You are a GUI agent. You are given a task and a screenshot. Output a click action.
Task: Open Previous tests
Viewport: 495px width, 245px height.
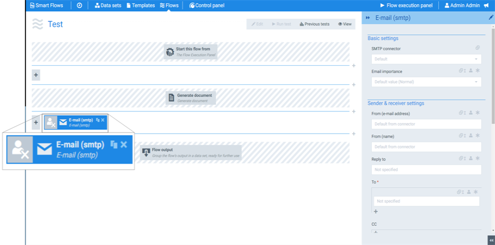(314, 24)
